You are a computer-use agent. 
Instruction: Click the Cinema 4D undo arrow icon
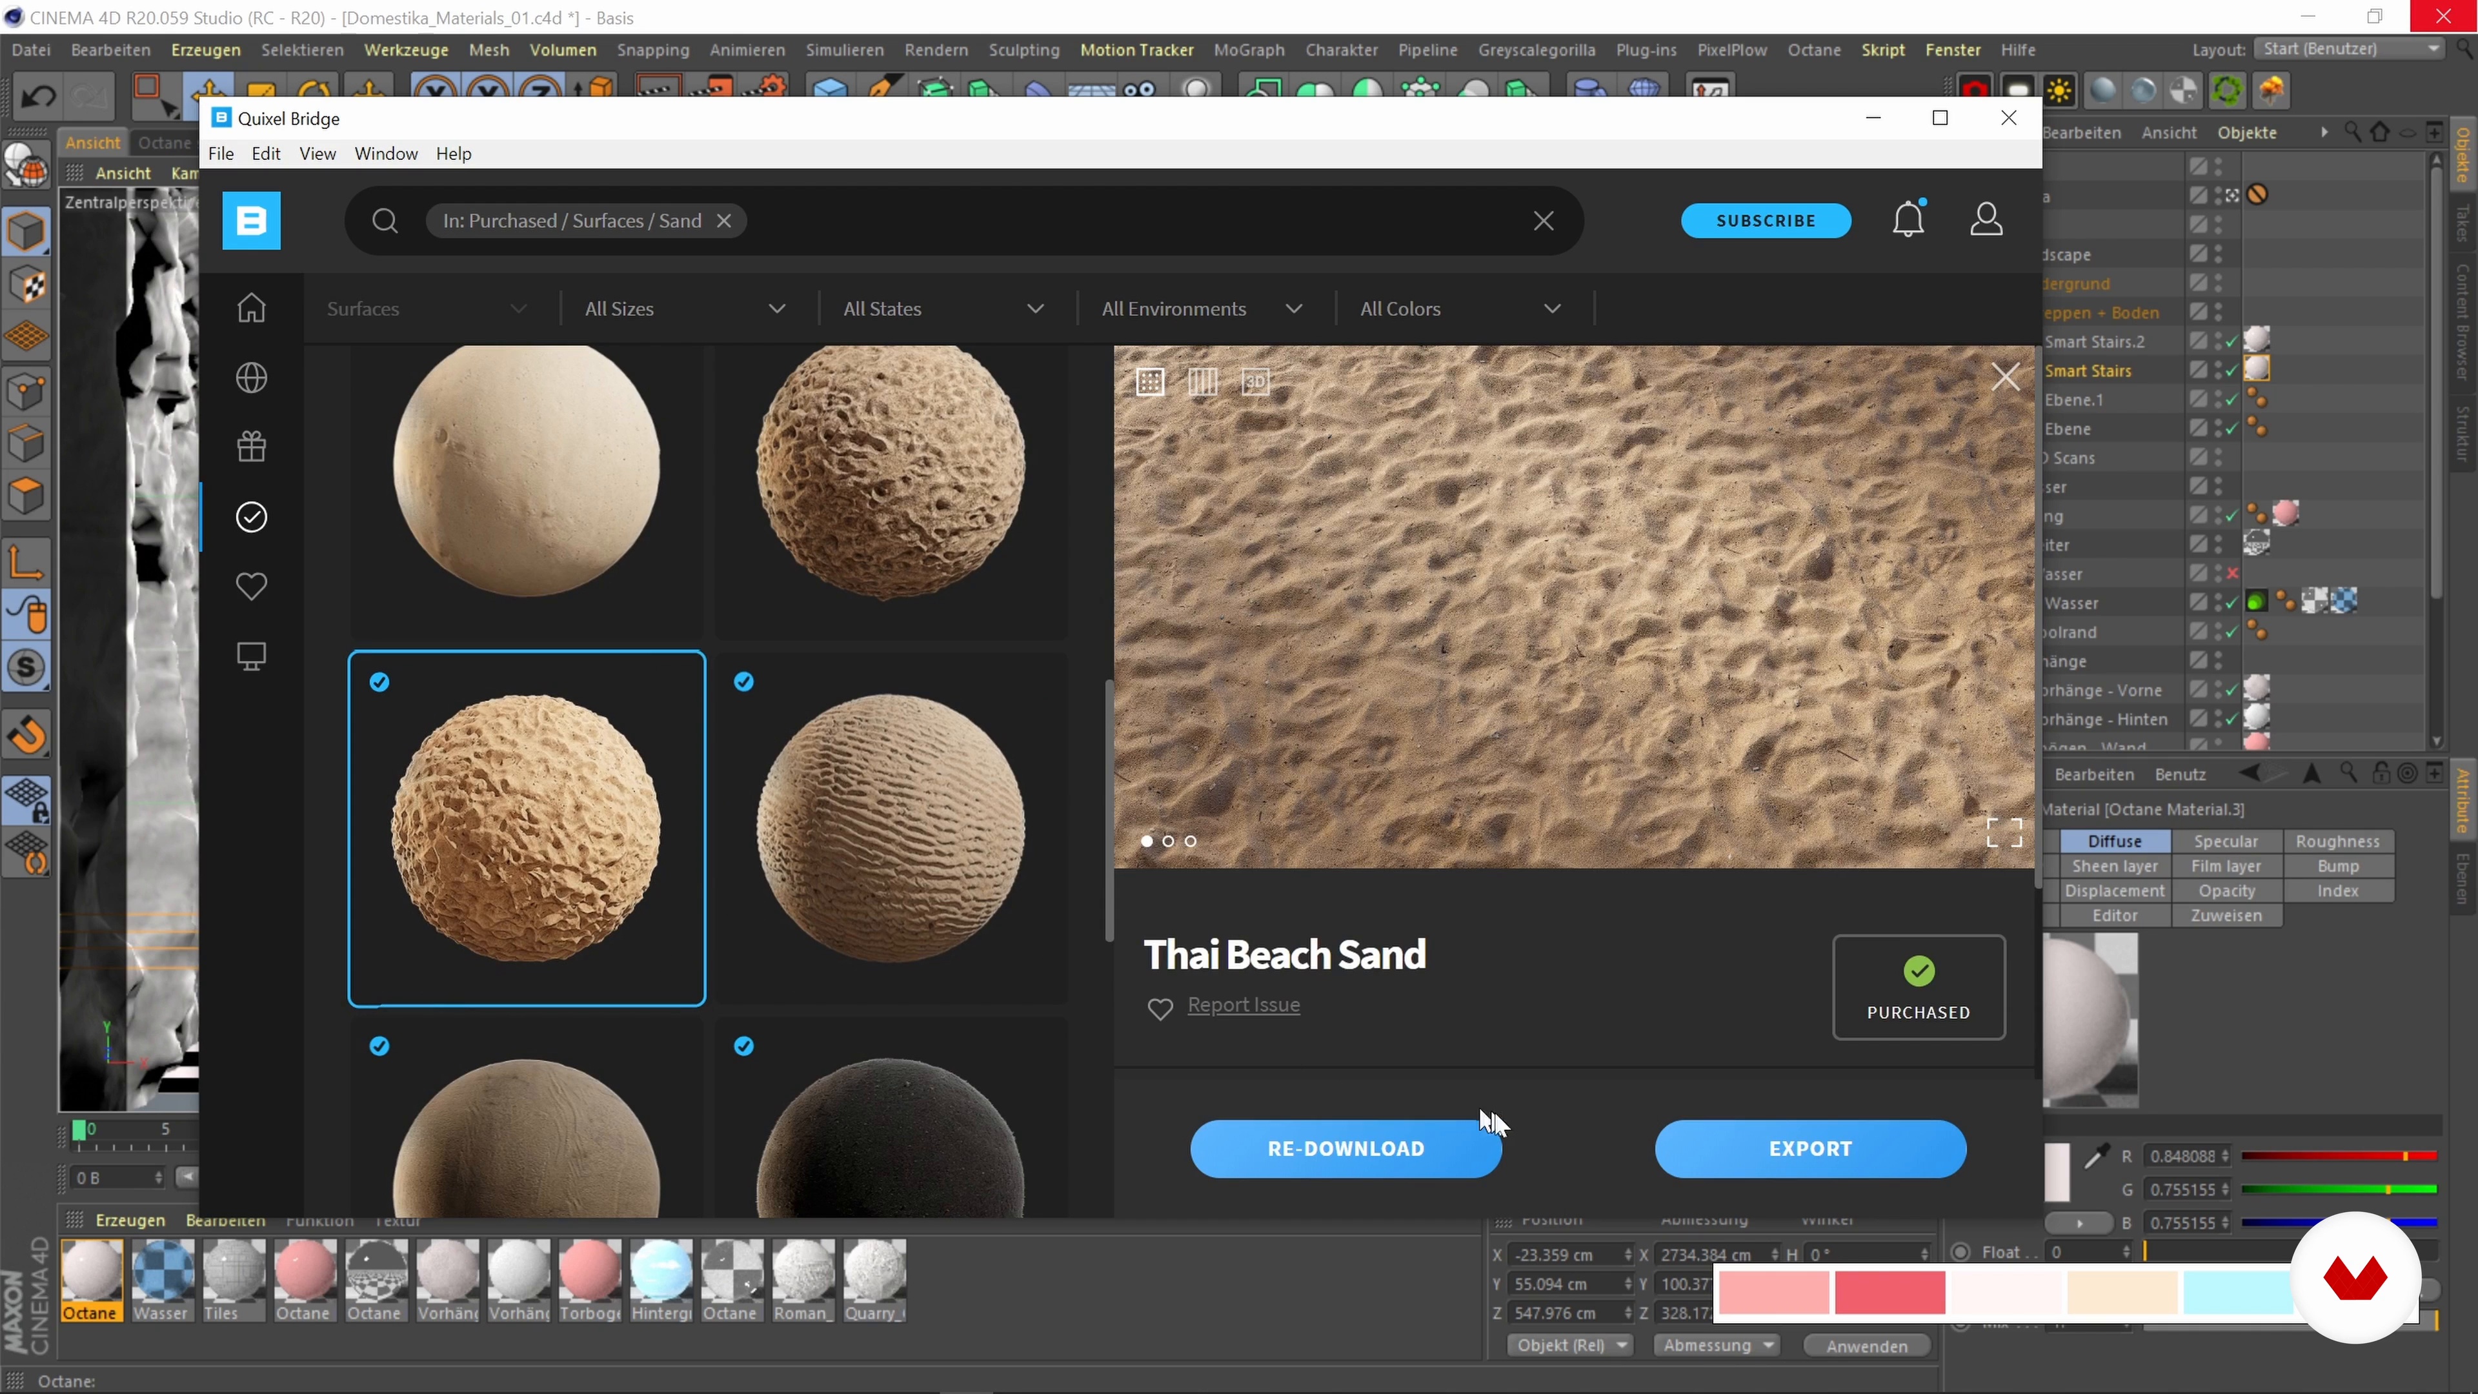pos(37,96)
